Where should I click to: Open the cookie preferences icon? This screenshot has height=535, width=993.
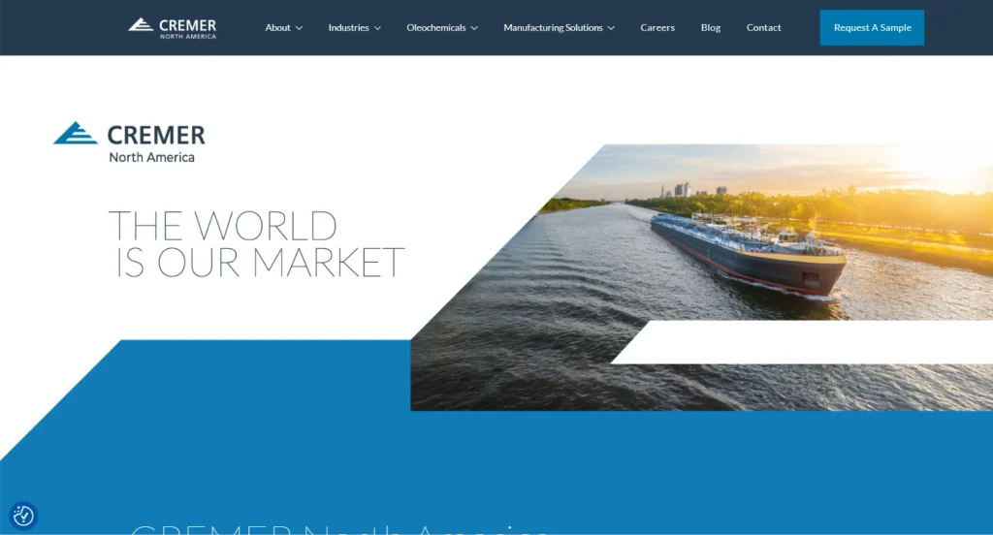(23, 516)
